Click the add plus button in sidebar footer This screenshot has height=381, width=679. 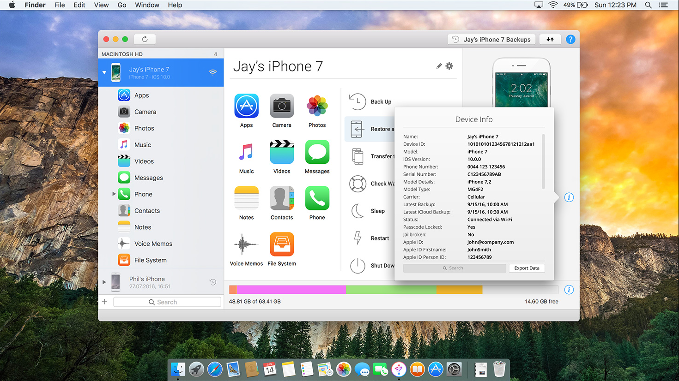click(105, 302)
